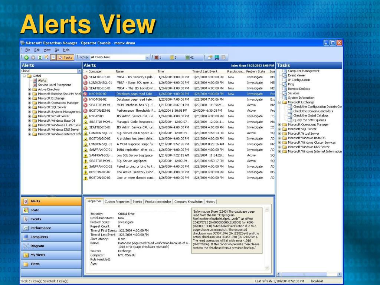Toggle the Pause button in toolbar
Screen dimensions: 380x285
click(x=53, y=58)
